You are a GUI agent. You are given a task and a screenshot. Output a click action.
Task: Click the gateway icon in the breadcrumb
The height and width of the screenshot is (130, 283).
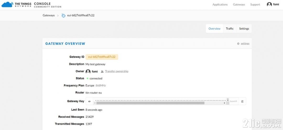click(x=63, y=15)
